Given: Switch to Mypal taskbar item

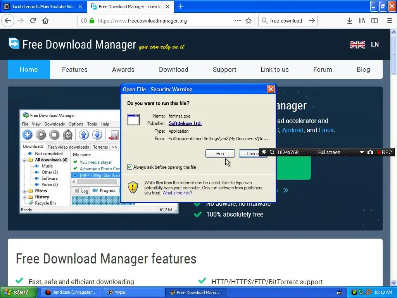Looking at the screenshot, I should (x=134, y=292).
